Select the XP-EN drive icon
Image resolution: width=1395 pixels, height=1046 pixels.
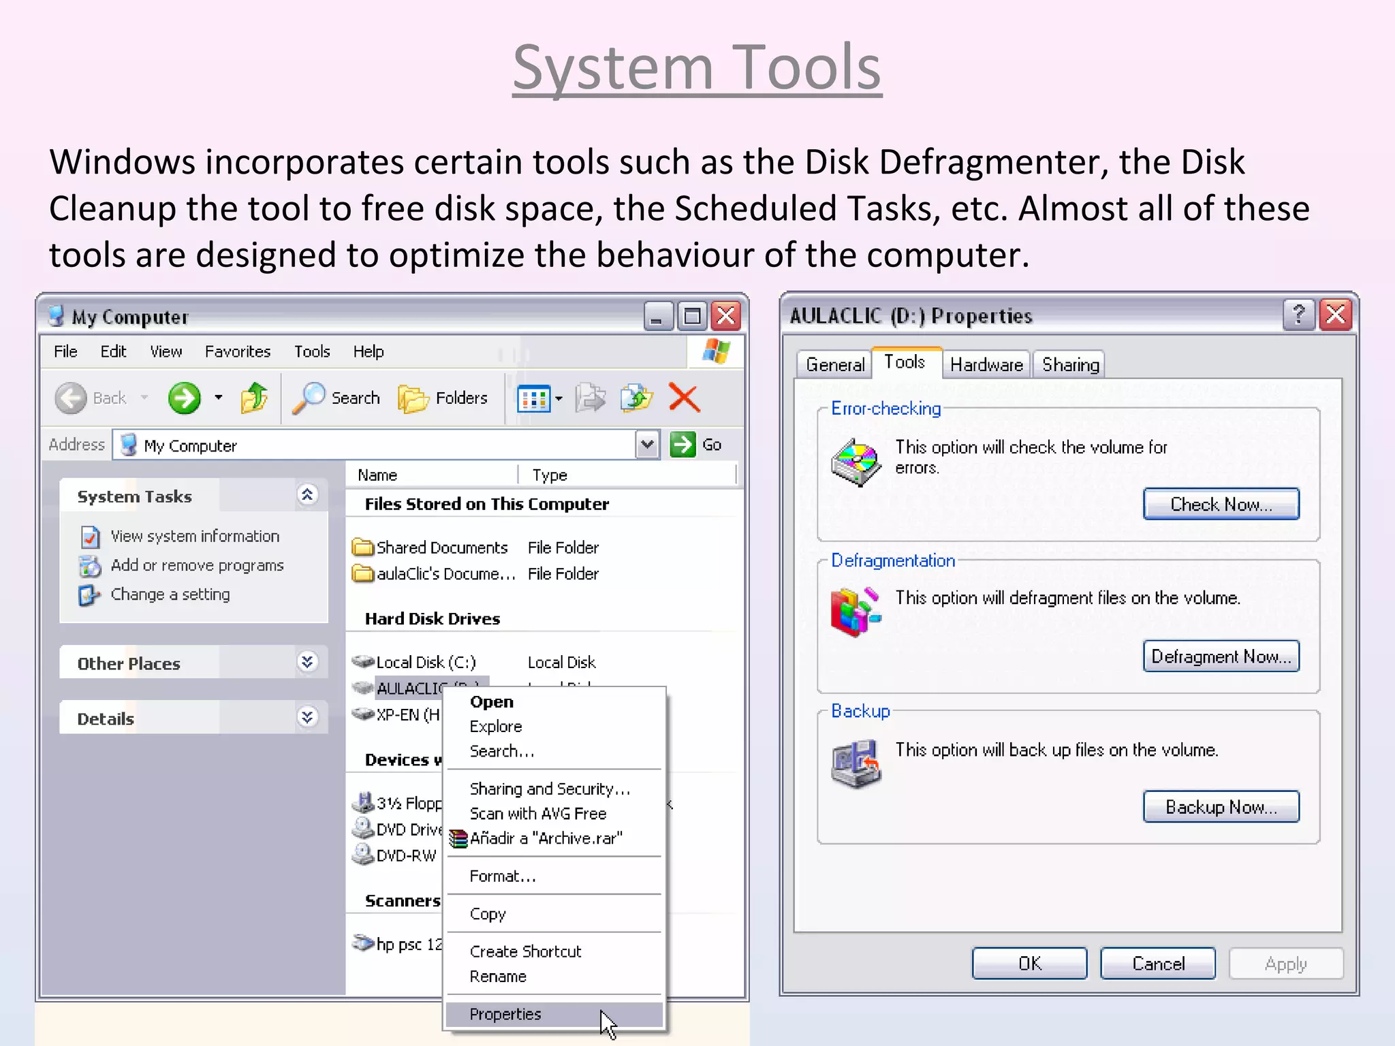coord(363,714)
